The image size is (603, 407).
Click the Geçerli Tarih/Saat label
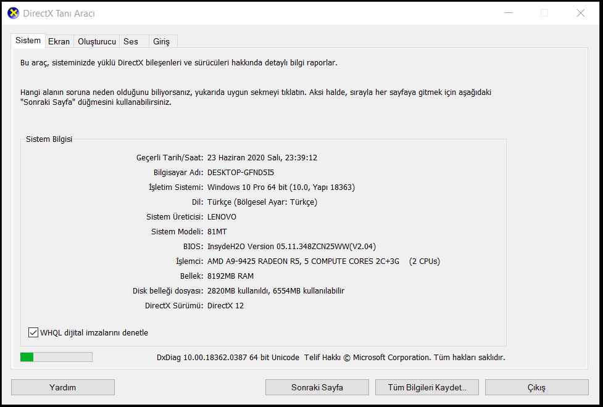[170, 158]
